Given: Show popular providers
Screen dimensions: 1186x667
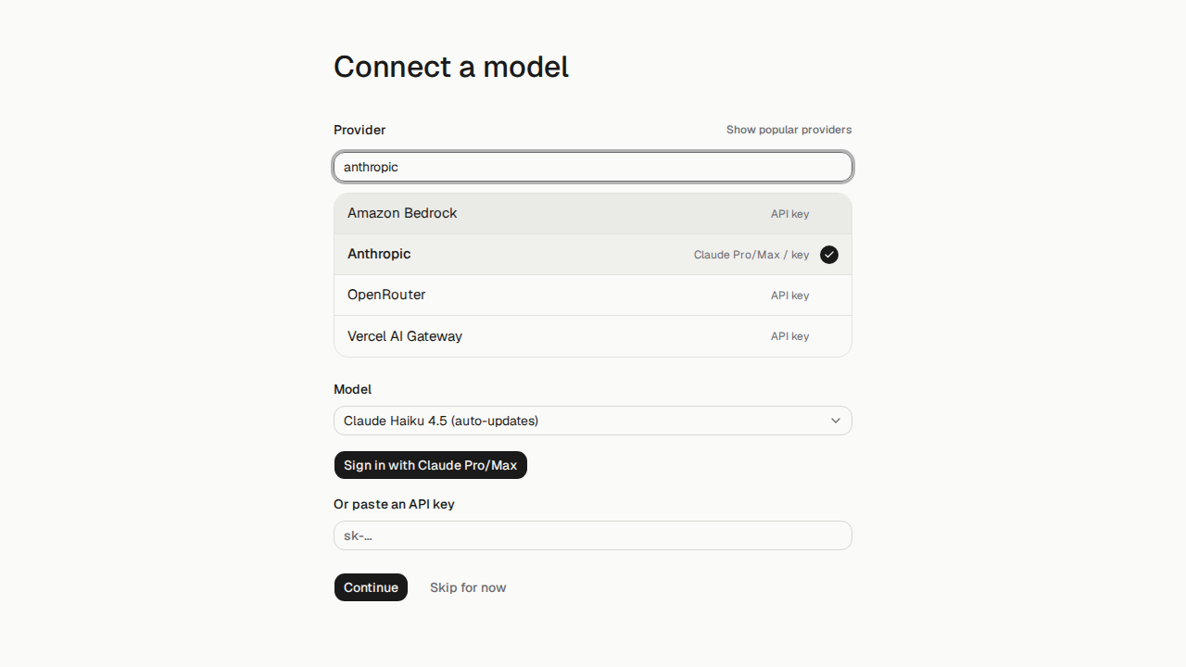Looking at the screenshot, I should click(789, 130).
